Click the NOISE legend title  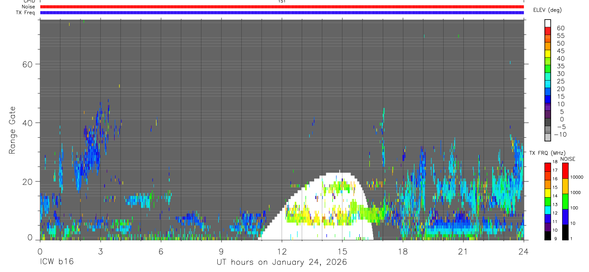(x=567, y=159)
